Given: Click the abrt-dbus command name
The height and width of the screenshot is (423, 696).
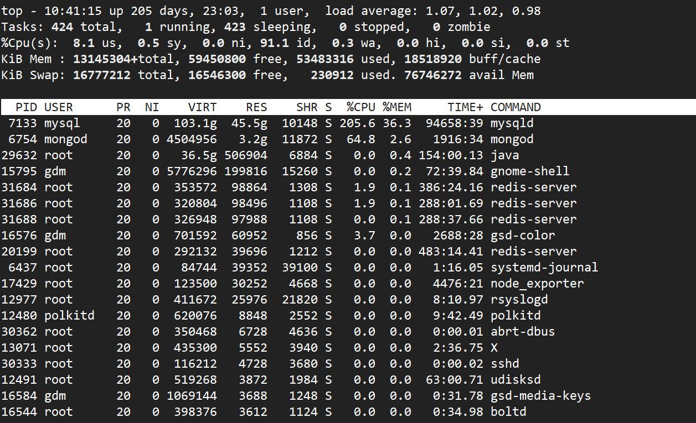Looking at the screenshot, I should (523, 332).
